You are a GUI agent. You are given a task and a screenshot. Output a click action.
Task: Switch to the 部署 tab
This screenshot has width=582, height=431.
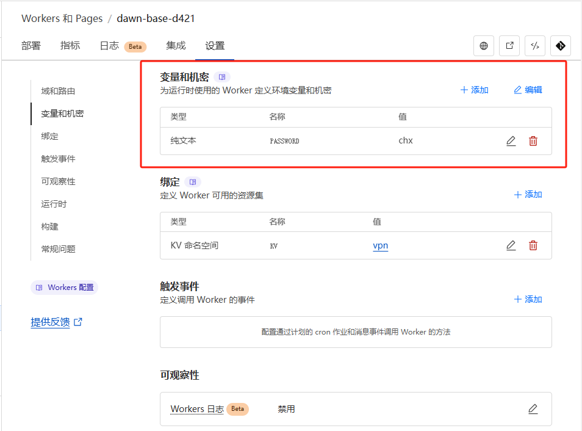(31, 46)
